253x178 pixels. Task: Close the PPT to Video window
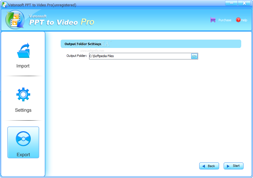[244, 3]
